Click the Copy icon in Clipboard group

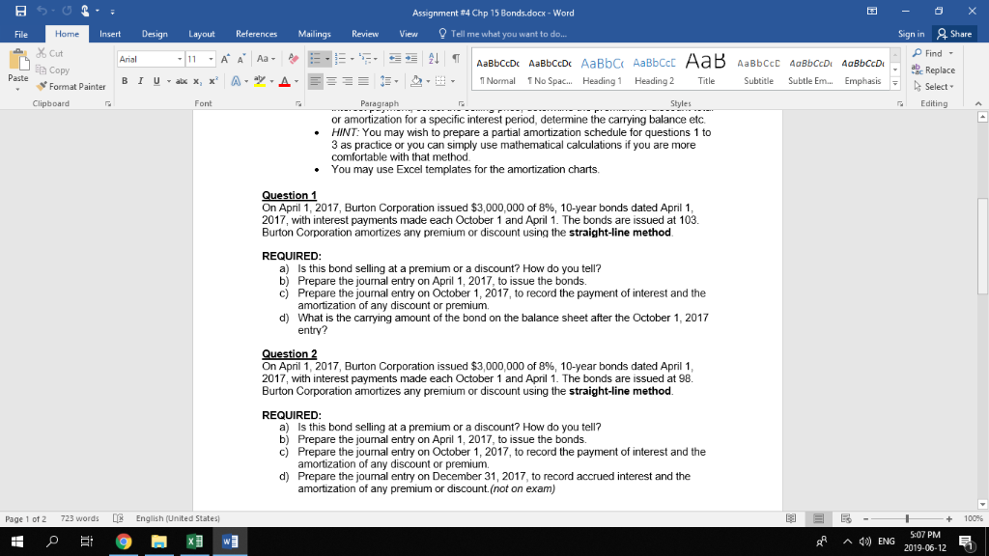click(41, 69)
